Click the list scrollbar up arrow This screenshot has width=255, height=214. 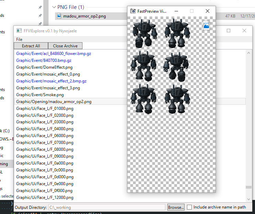[x=248, y=53]
